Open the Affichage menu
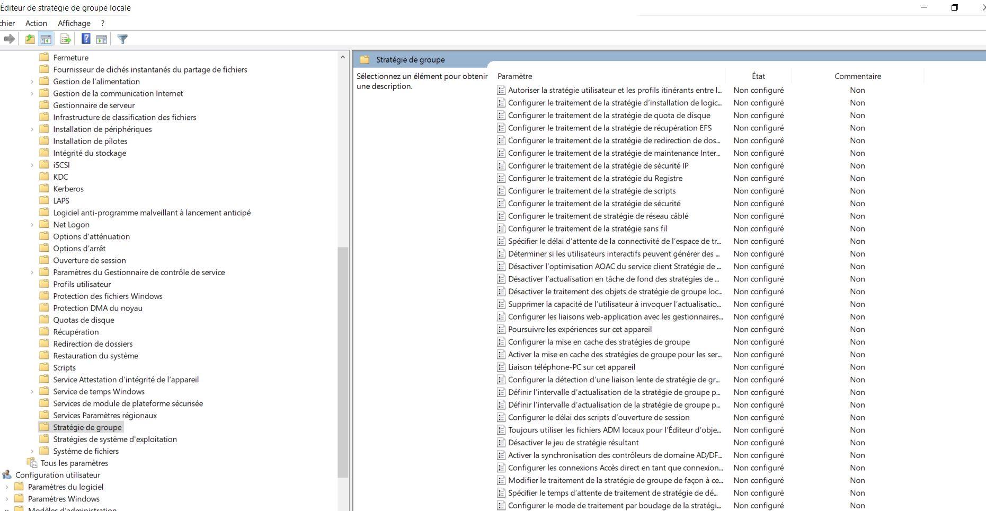The width and height of the screenshot is (986, 511). coord(74,23)
